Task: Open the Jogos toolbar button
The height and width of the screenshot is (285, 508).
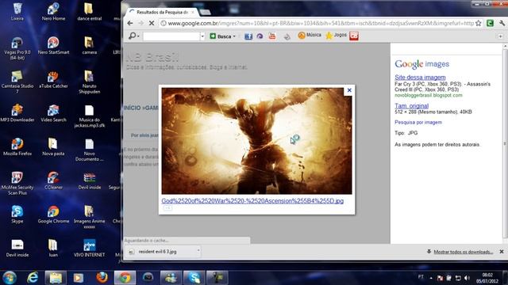Action: click(x=337, y=36)
